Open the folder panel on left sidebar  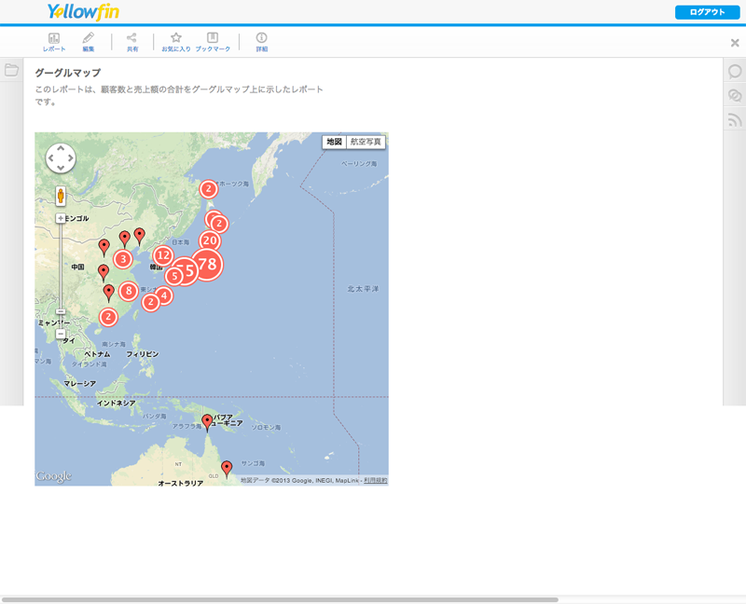[x=11, y=70]
